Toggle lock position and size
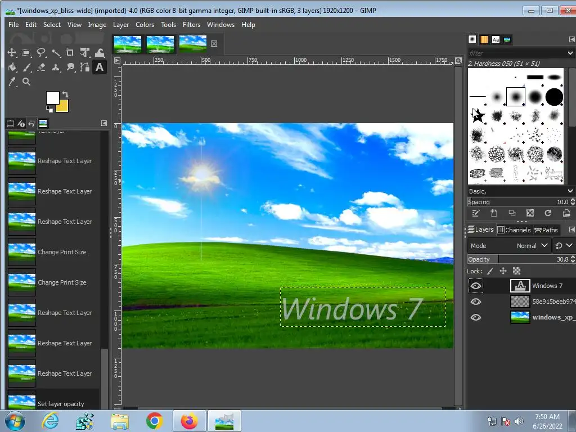 pos(503,271)
